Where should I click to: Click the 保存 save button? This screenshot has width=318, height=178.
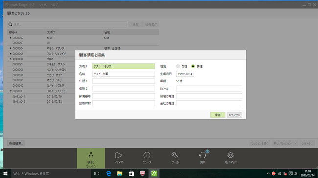(x=218, y=115)
